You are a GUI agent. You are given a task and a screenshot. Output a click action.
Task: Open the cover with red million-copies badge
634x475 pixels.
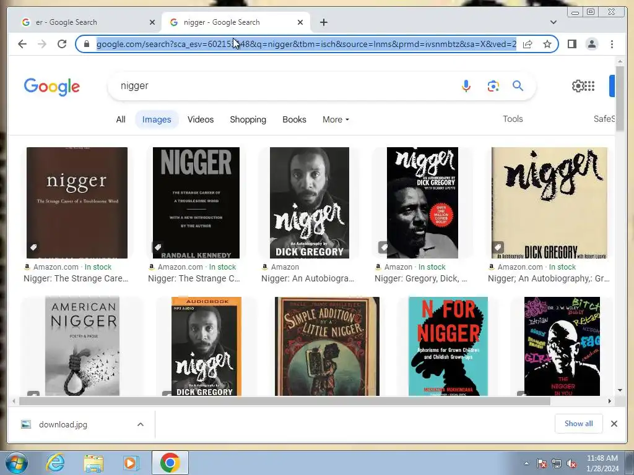click(x=422, y=203)
